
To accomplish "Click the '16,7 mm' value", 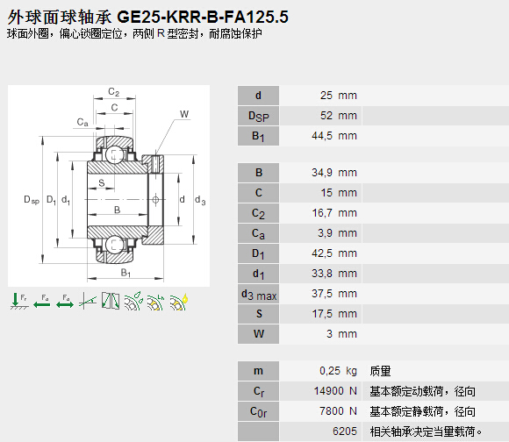I will click(334, 213).
